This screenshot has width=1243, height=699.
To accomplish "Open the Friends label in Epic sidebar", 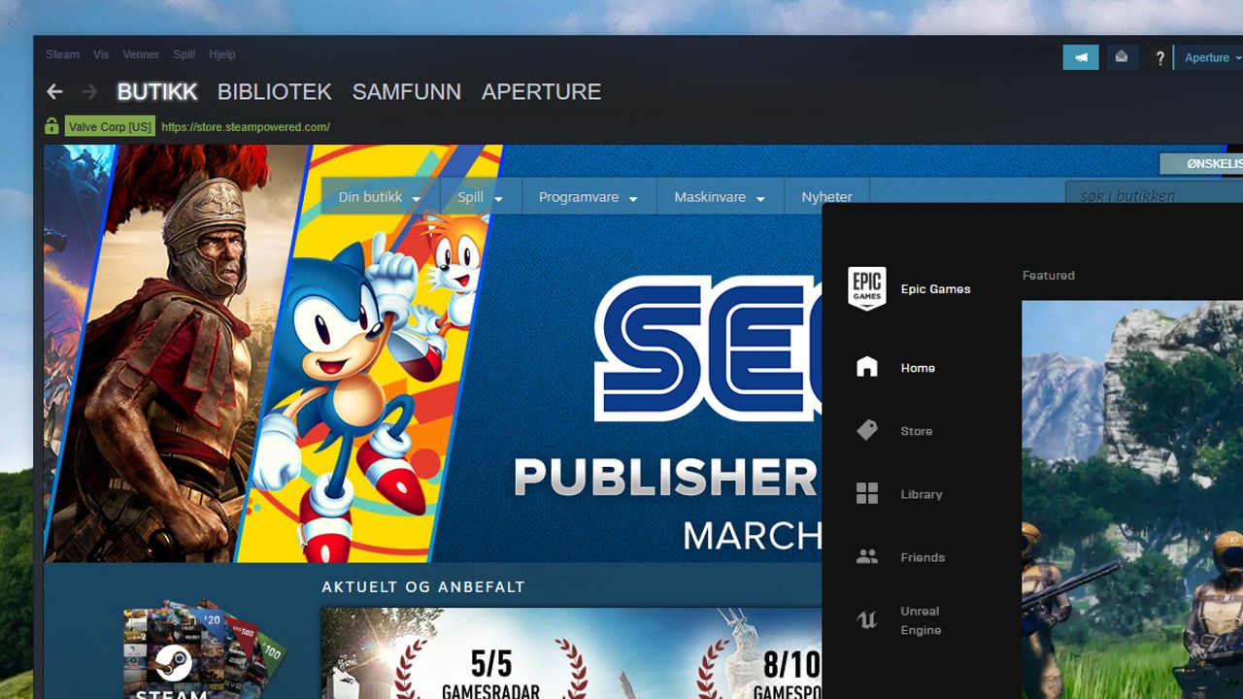I will coord(923,557).
